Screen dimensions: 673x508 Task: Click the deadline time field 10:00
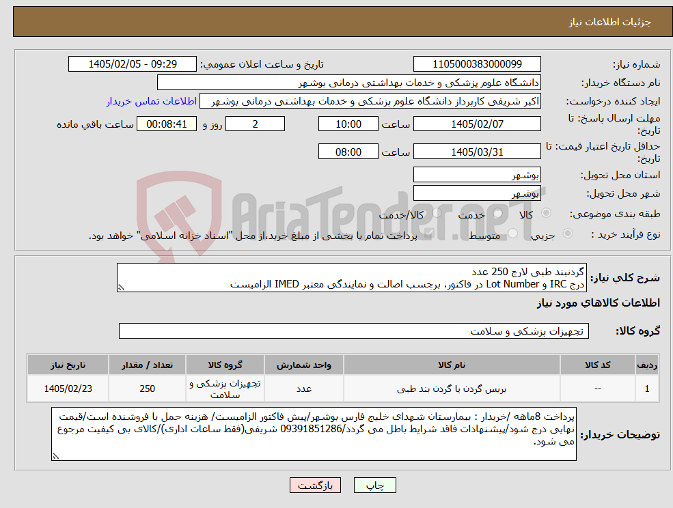tap(348, 124)
